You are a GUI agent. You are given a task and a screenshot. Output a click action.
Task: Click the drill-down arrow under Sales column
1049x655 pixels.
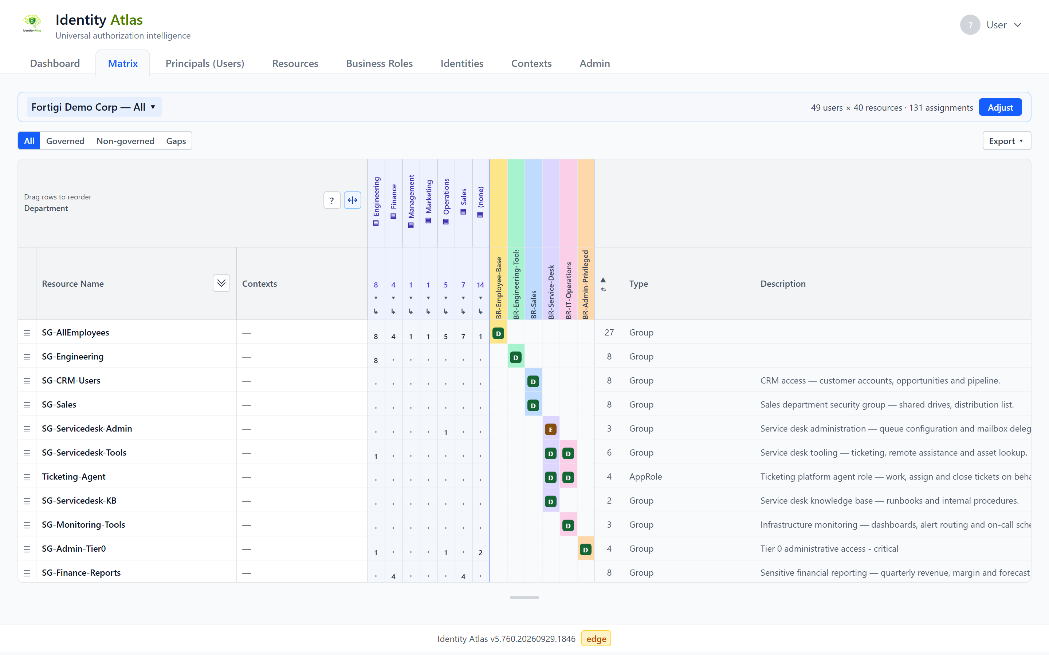[463, 311]
